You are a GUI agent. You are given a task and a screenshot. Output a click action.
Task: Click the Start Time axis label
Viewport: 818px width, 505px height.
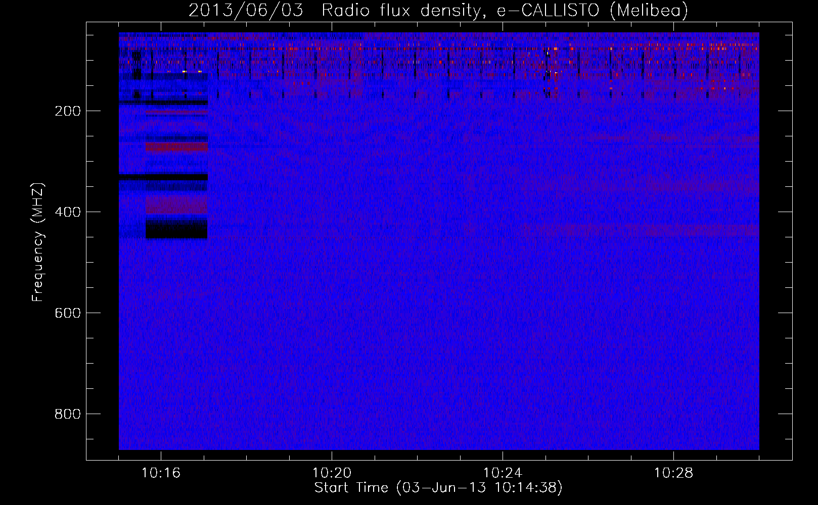(x=438, y=488)
